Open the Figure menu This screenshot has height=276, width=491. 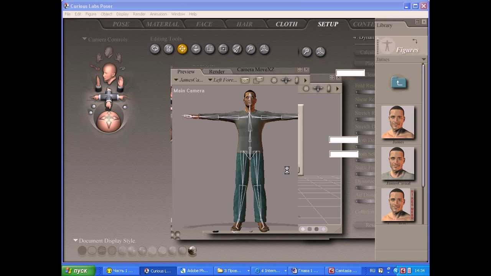coord(91,14)
